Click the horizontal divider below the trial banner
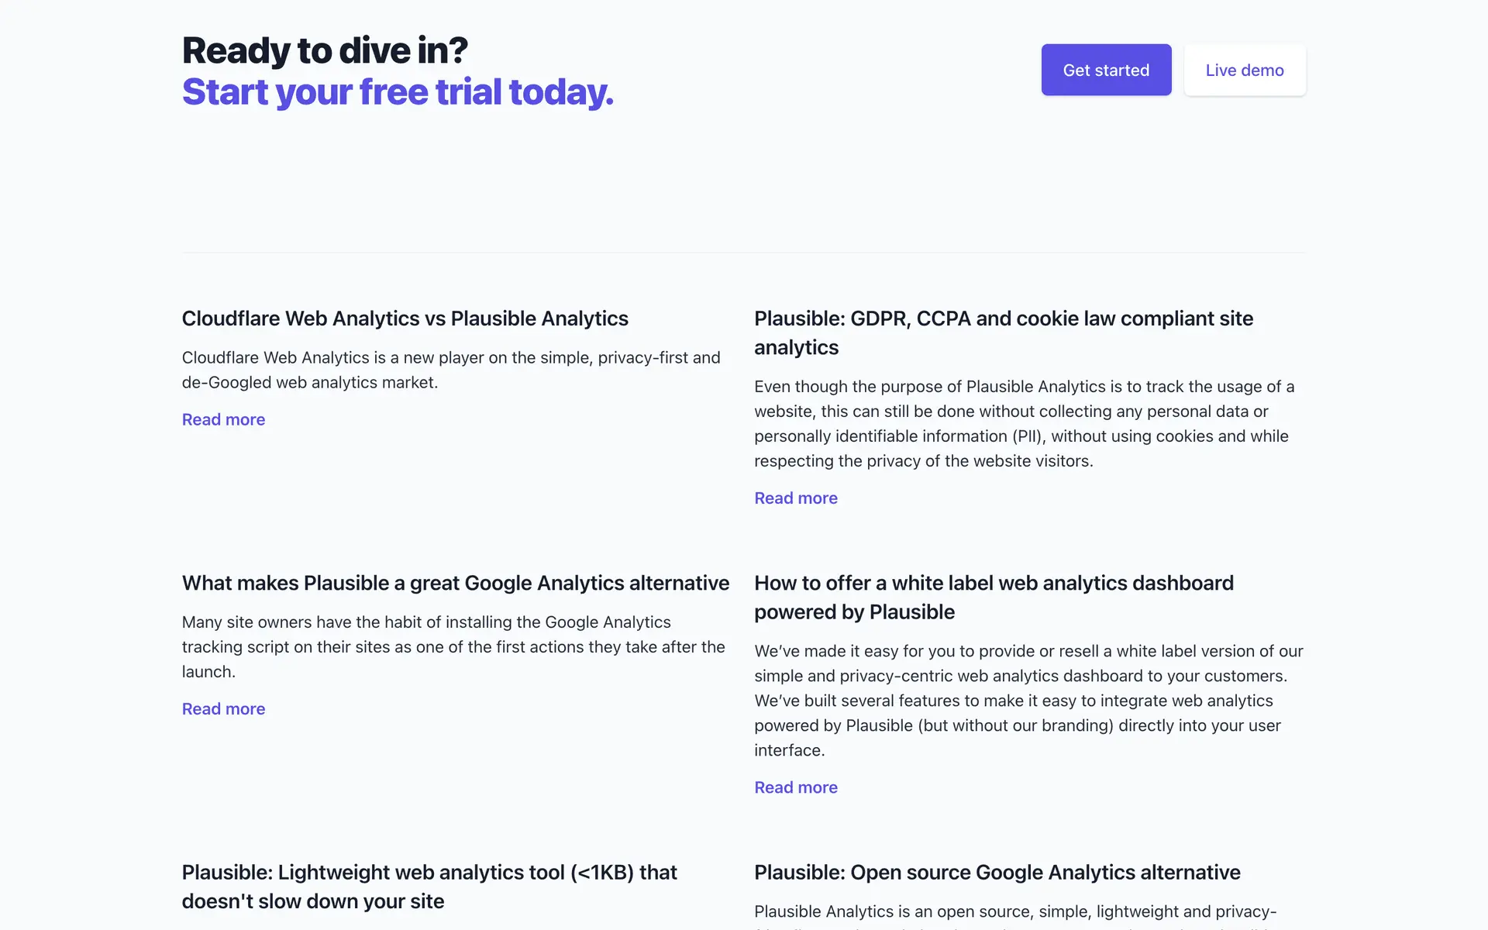This screenshot has height=930, width=1488. click(744, 253)
